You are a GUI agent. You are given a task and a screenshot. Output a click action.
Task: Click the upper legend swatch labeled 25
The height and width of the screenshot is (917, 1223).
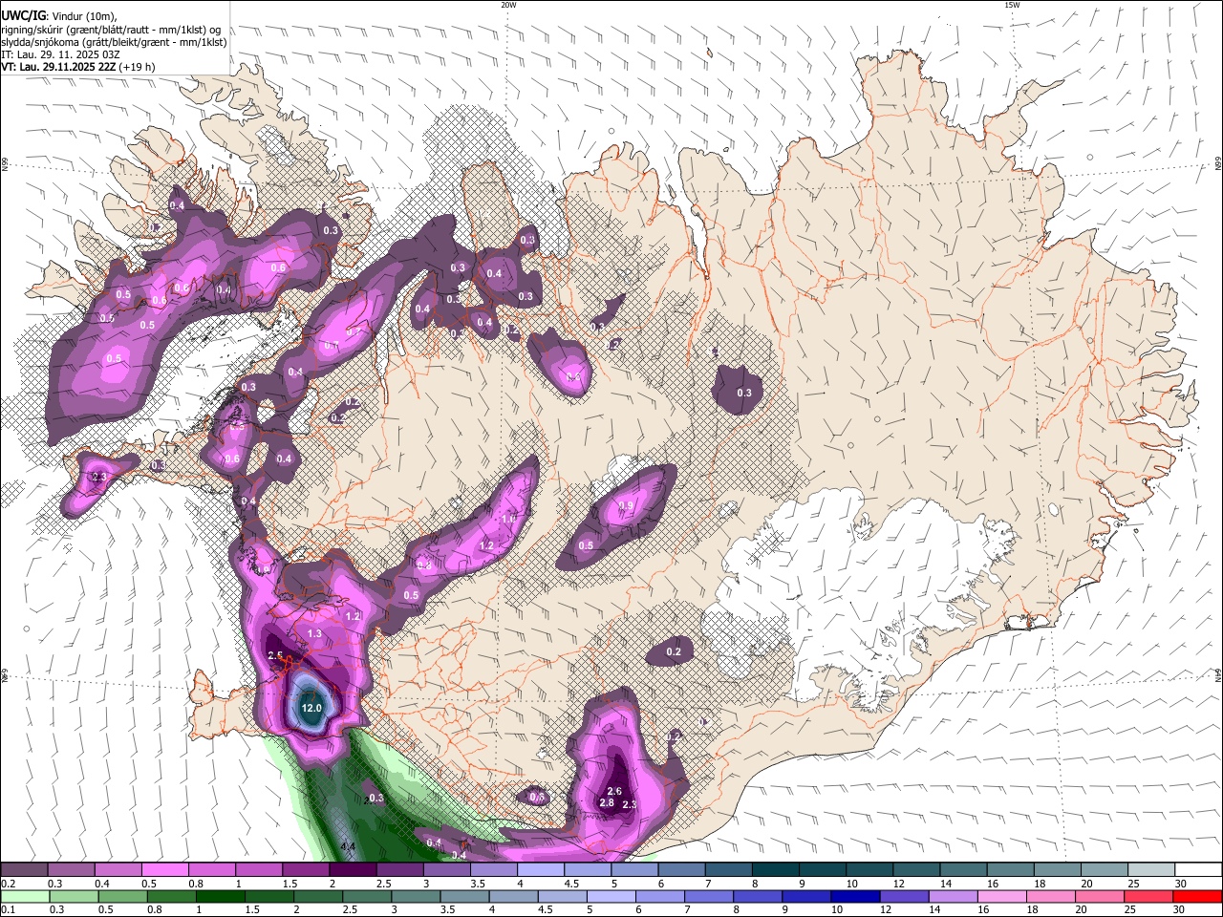(1152, 870)
